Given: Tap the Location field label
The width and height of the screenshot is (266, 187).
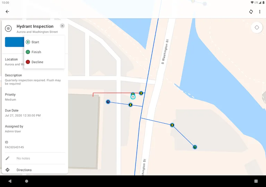Looking at the screenshot, I should tap(11, 60).
